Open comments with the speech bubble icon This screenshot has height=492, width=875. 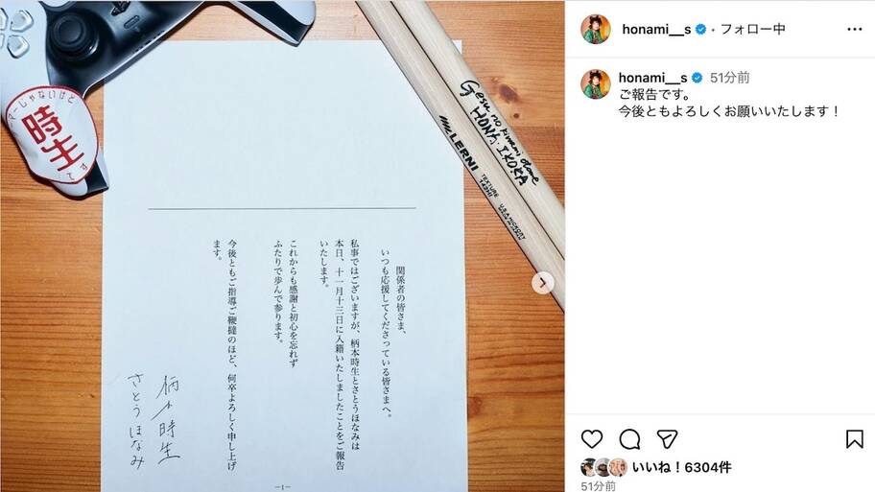pos(629,439)
